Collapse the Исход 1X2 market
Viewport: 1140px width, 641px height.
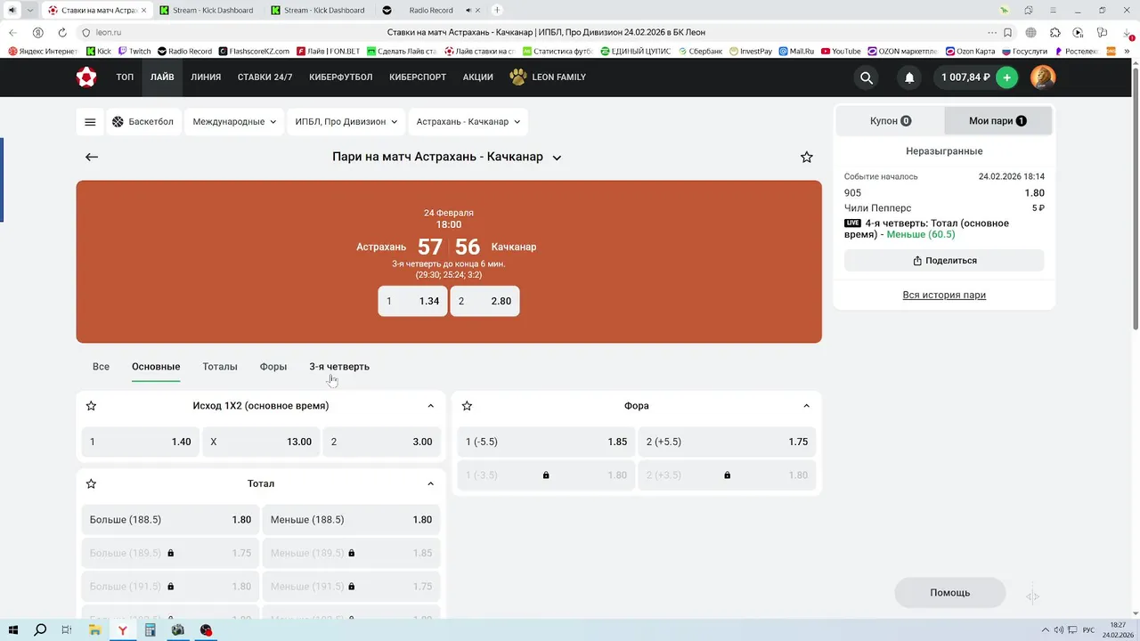point(430,406)
